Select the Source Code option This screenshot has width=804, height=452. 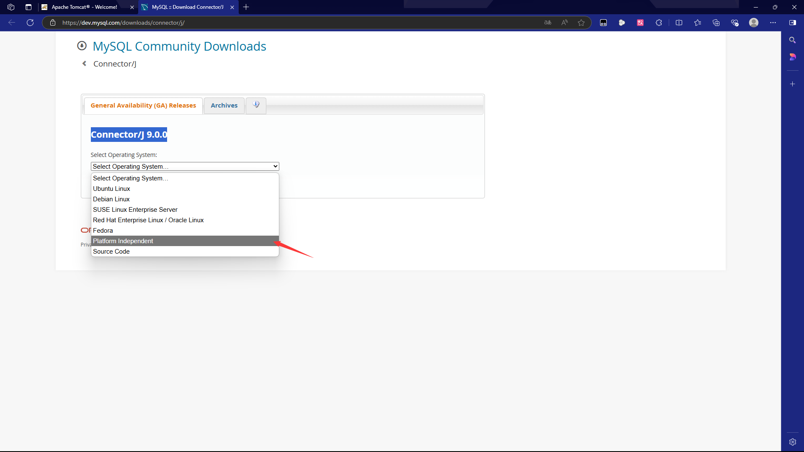coord(185,252)
